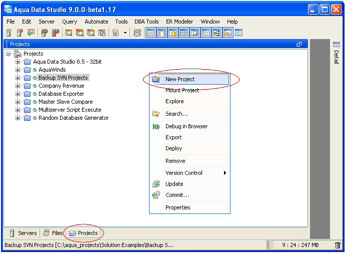Click the connect server plug icon
The width and height of the screenshot is (346, 253).
[45, 33]
